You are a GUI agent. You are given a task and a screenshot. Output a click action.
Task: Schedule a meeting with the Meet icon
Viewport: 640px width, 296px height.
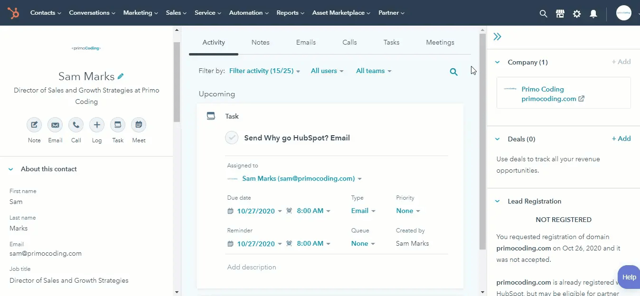[x=139, y=125]
